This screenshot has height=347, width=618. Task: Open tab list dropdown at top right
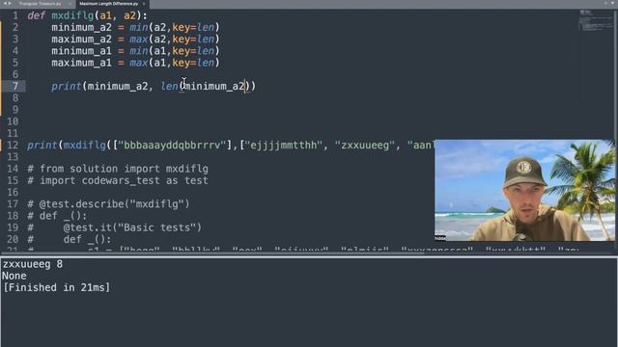pos(612,4)
